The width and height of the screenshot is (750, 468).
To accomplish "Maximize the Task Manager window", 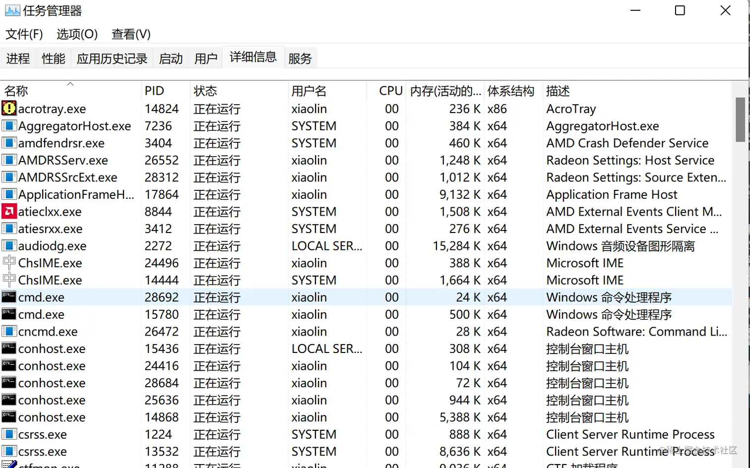I will pos(680,10).
